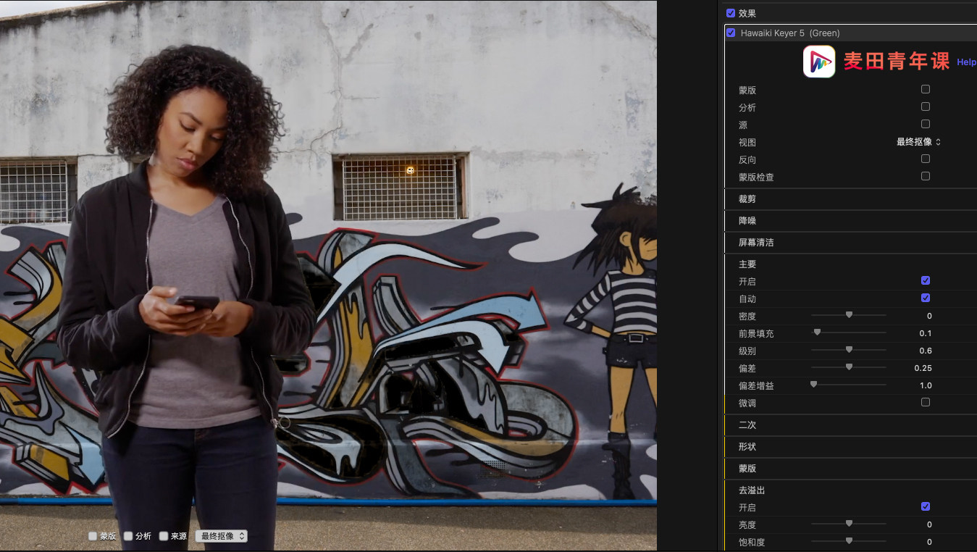The image size is (977, 552).
Task: Select the 级别 value 0.6
Action: tap(926, 351)
